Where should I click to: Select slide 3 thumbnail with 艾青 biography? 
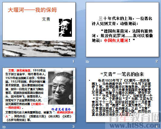(39, 95)
